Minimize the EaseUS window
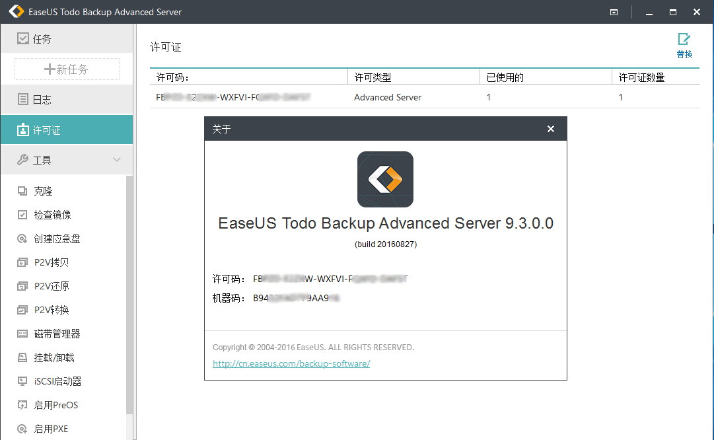 pyautogui.click(x=649, y=13)
